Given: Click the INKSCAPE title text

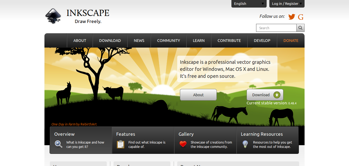Looking at the screenshot, I should [x=88, y=13].
